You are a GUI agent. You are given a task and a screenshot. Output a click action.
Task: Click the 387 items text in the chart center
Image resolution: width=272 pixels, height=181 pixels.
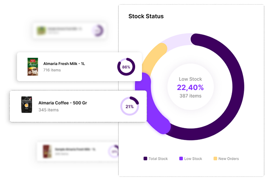[190, 96]
